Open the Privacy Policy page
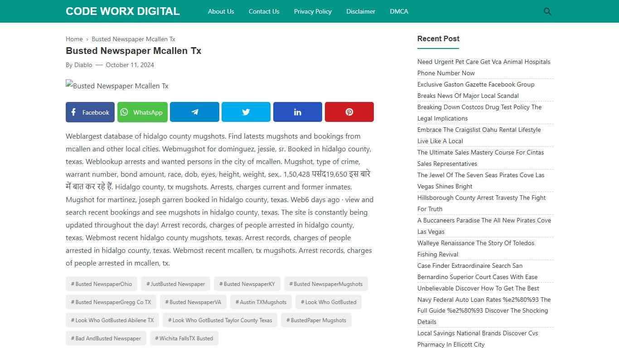The image size is (619, 348). [313, 11]
